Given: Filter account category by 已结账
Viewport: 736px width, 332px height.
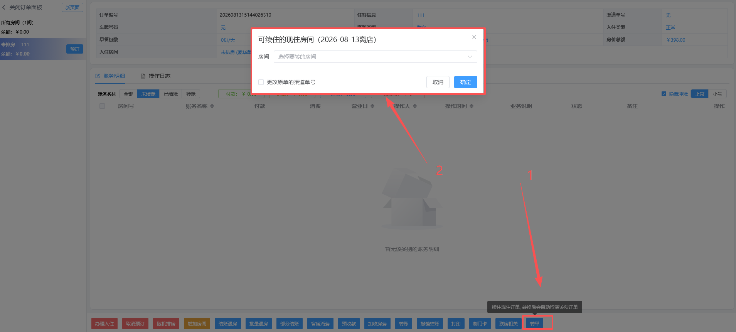Looking at the screenshot, I should 171,94.
